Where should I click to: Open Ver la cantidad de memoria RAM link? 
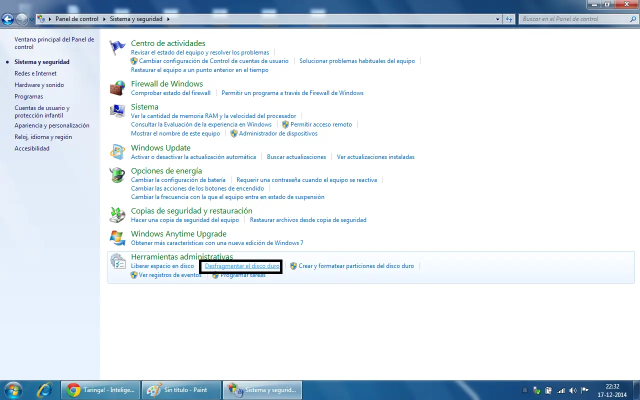point(213,116)
